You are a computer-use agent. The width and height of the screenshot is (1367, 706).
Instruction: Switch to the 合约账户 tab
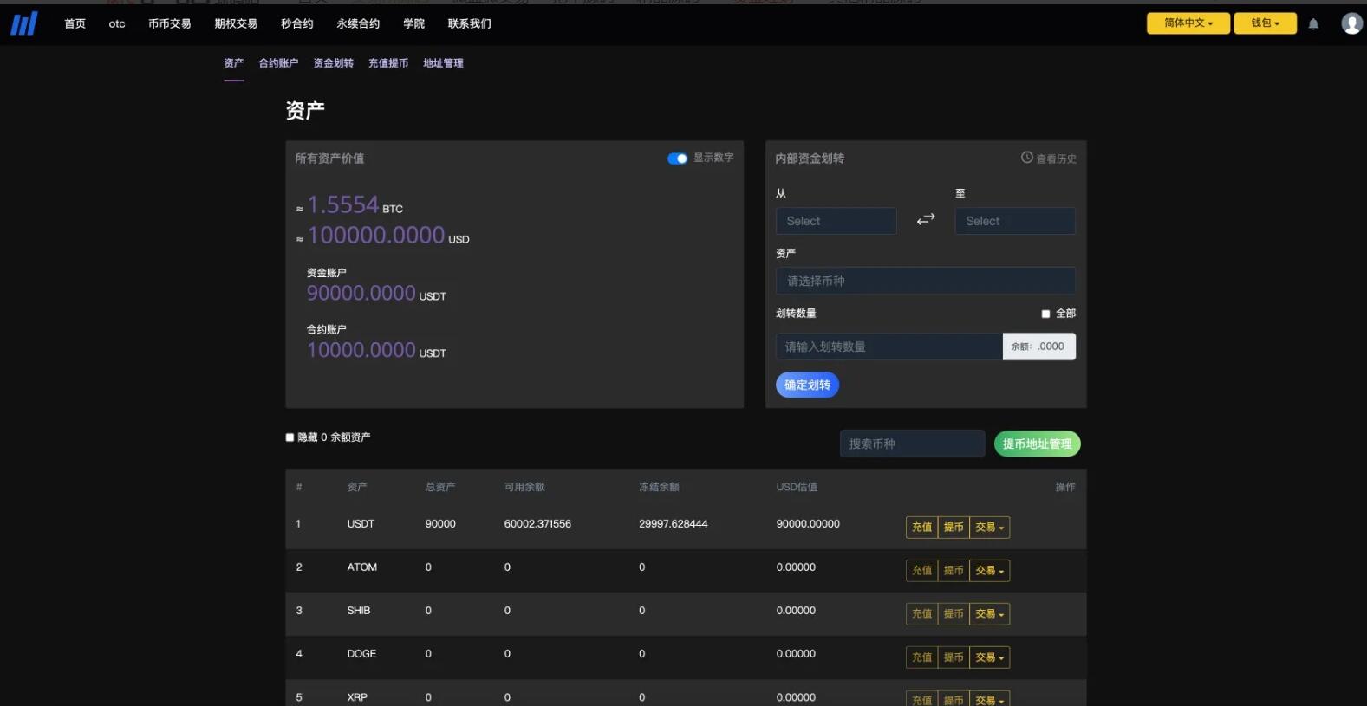coord(278,63)
